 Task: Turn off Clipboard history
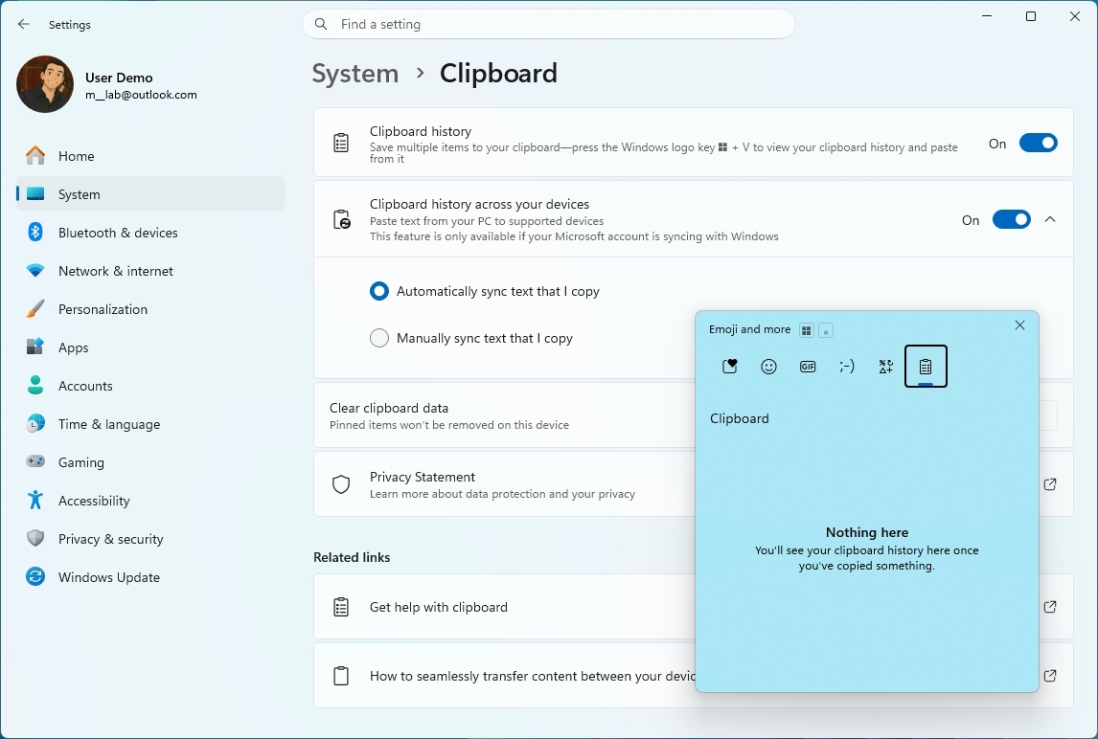coord(1039,143)
